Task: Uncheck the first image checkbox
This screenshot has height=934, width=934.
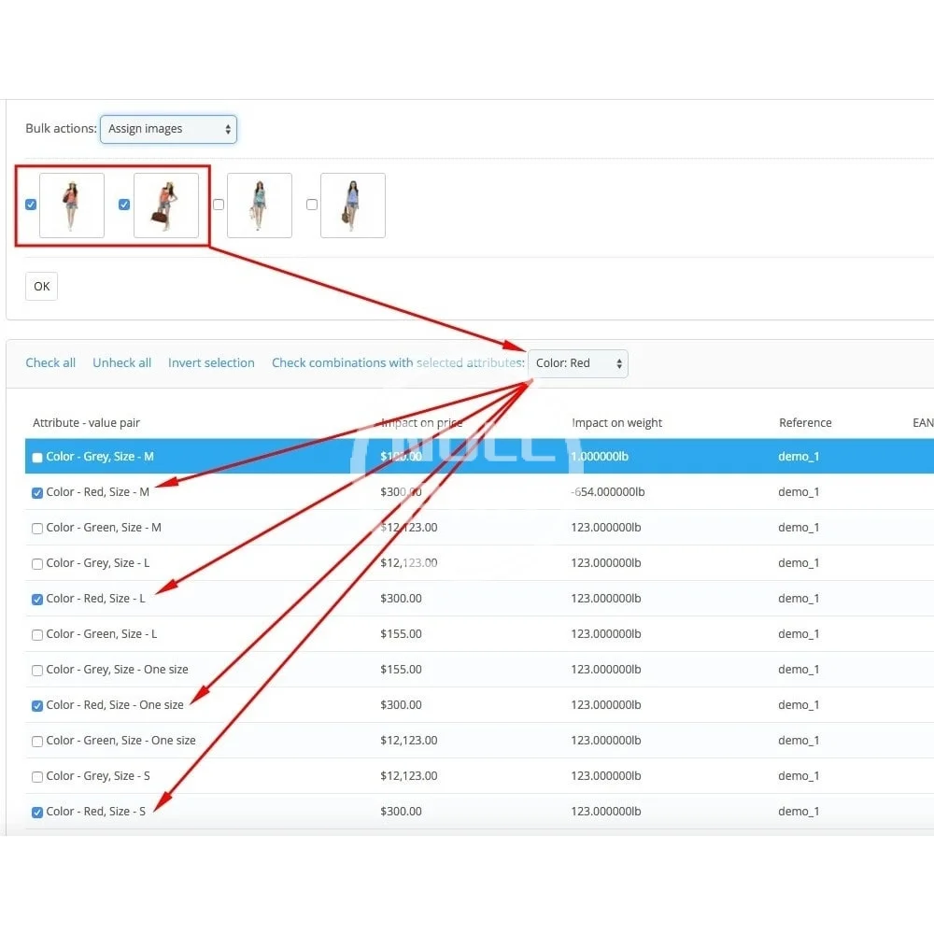Action: click(x=31, y=205)
